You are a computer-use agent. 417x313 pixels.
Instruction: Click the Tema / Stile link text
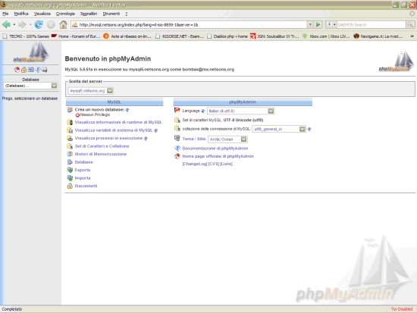[x=194, y=139]
